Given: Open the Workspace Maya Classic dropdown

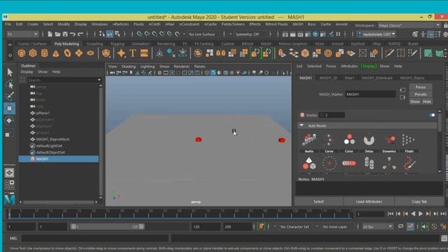Looking at the screenshot, I should 409,25.
